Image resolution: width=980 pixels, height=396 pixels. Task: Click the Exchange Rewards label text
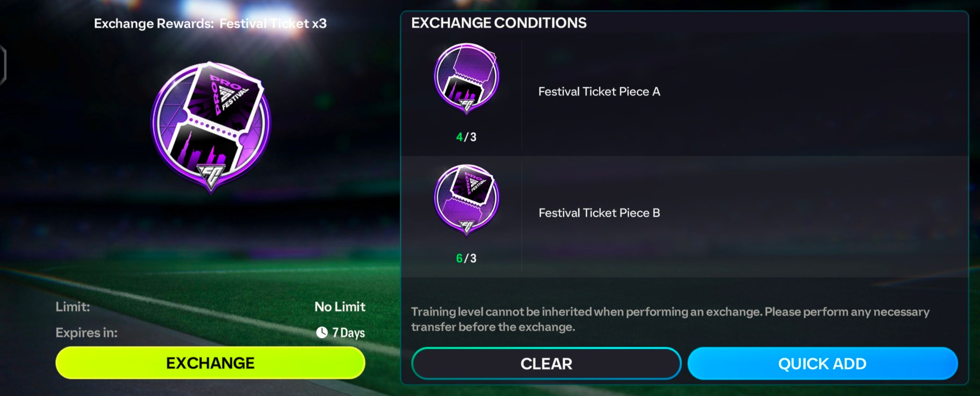click(154, 23)
